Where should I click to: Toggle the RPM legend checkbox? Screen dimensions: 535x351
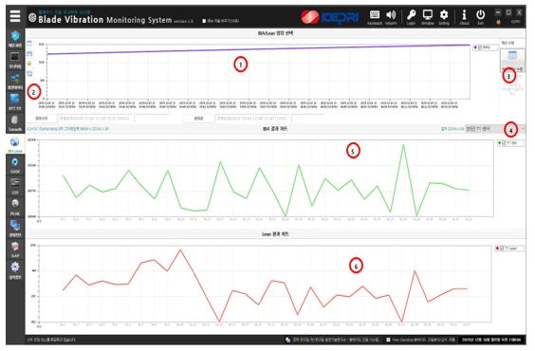[480, 47]
